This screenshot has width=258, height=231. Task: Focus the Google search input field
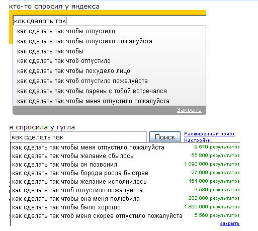click(x=78, y=137)
